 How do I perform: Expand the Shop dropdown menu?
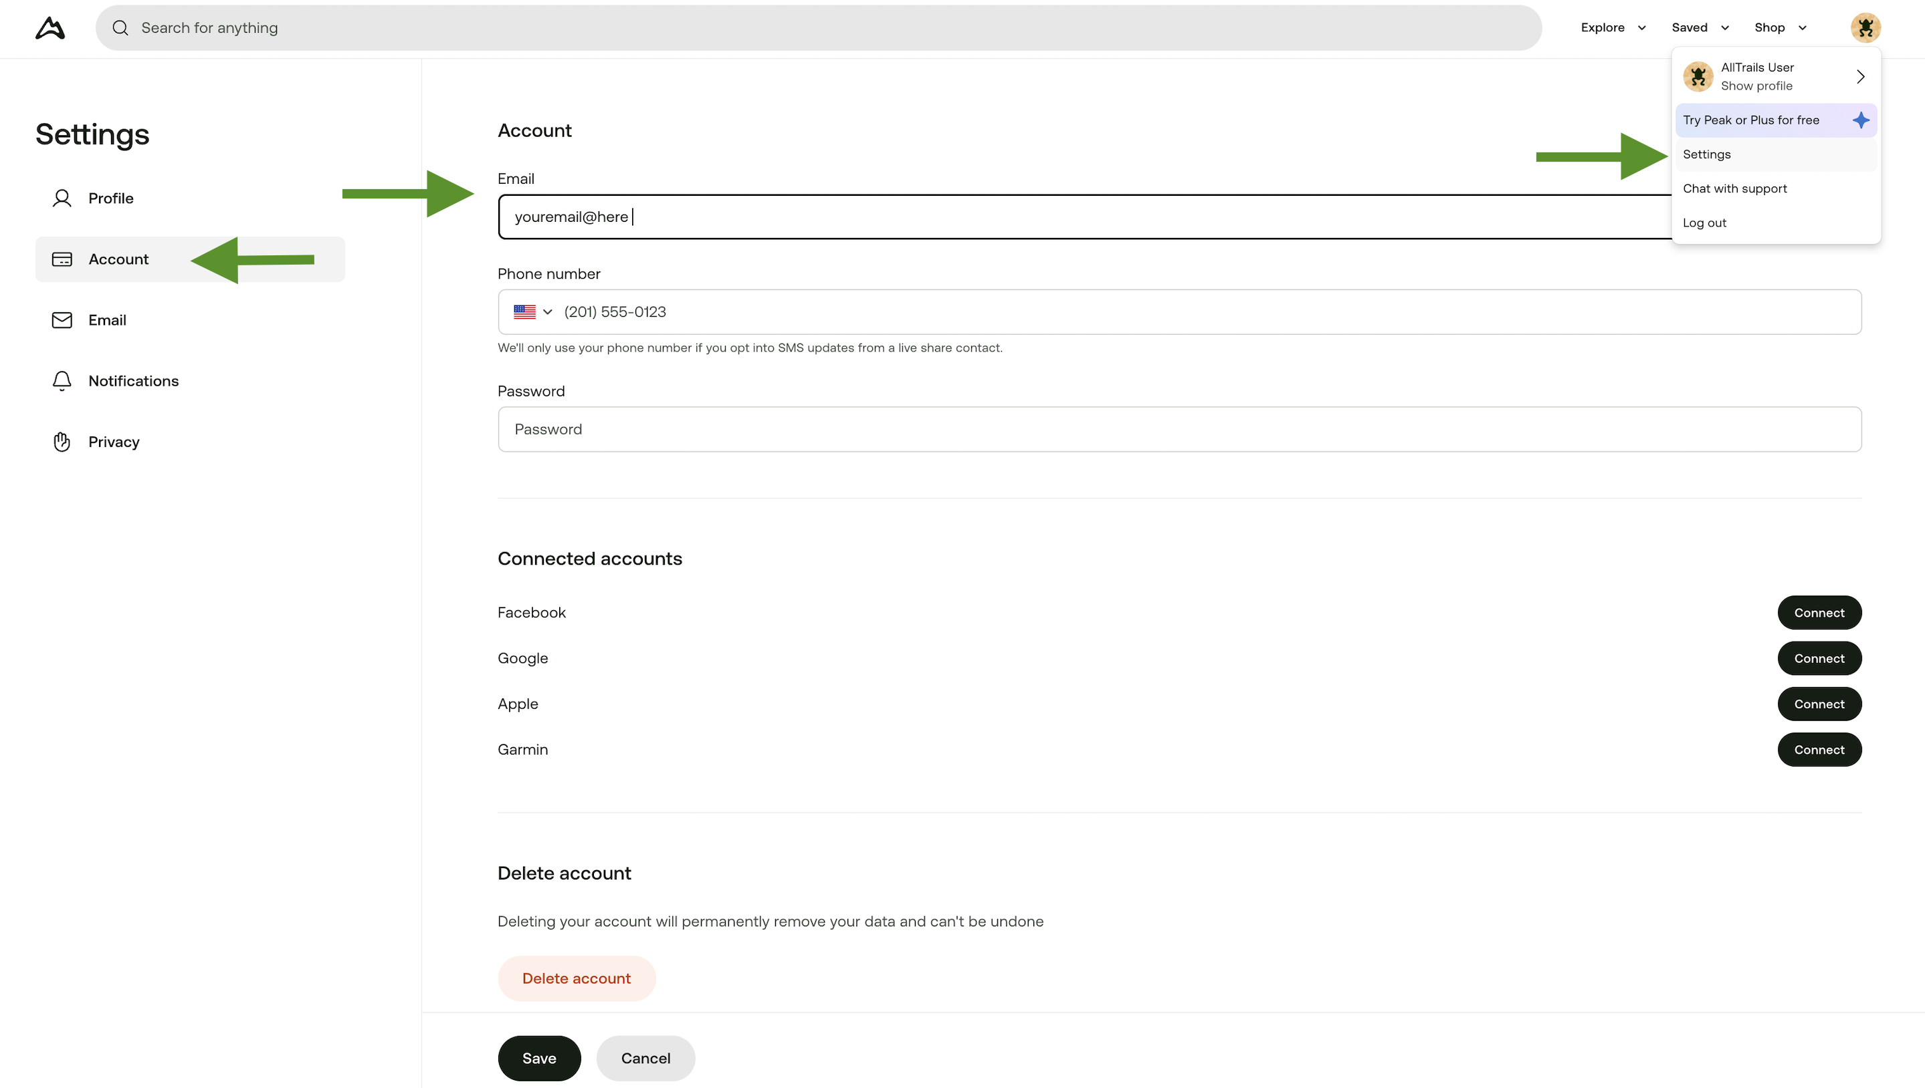(1780, 27)
